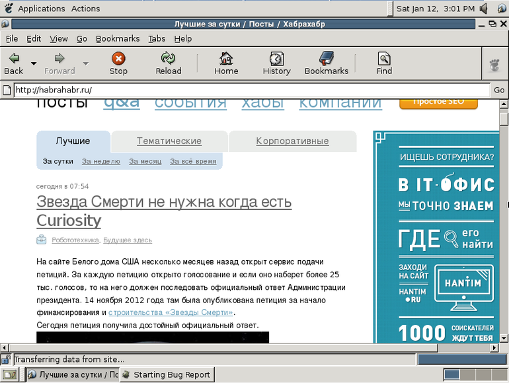Click the GNOME foot icon by Applications
The height and width of the screenshot is (383, 509).
pos(8,9)
